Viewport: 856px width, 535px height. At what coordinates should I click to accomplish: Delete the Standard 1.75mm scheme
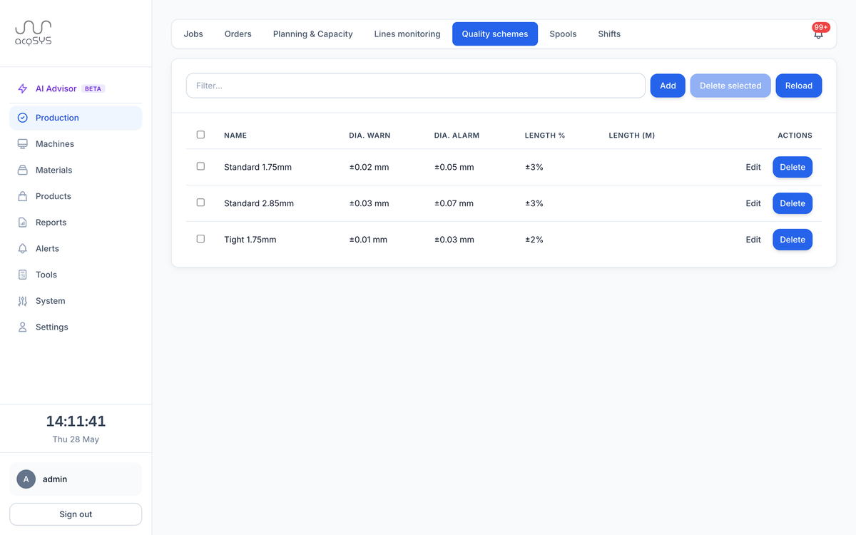pyautogui.click(x=793, y=167)
